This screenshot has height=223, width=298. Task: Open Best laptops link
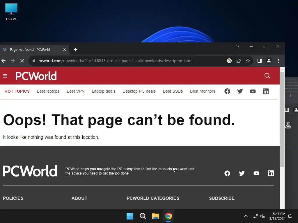tap(48, 91)
